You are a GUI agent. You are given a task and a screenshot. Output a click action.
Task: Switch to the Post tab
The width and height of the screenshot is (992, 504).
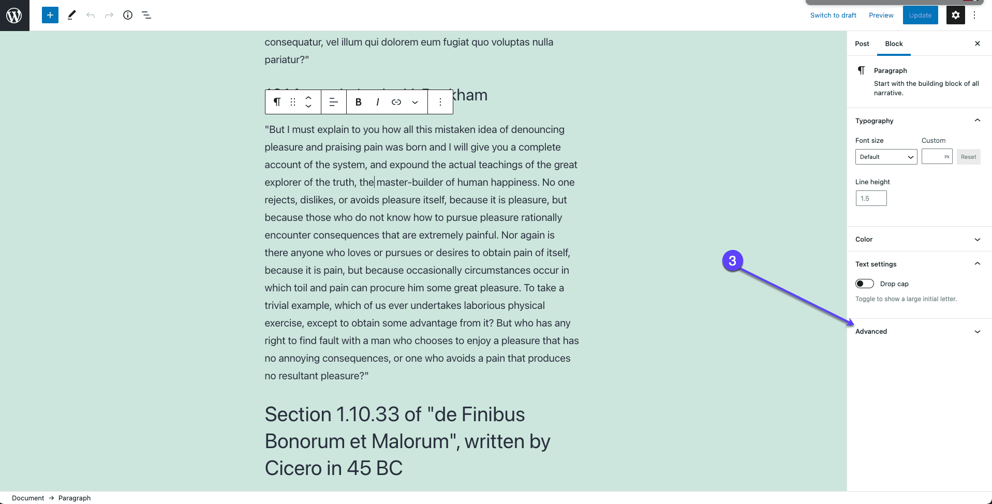(862, 43)
